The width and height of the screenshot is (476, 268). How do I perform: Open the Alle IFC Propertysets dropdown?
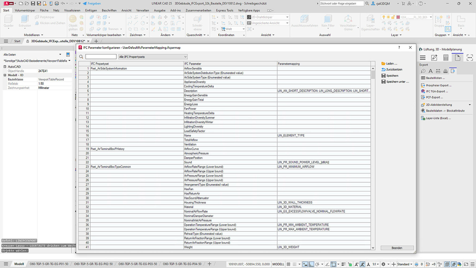pos(153,57)
